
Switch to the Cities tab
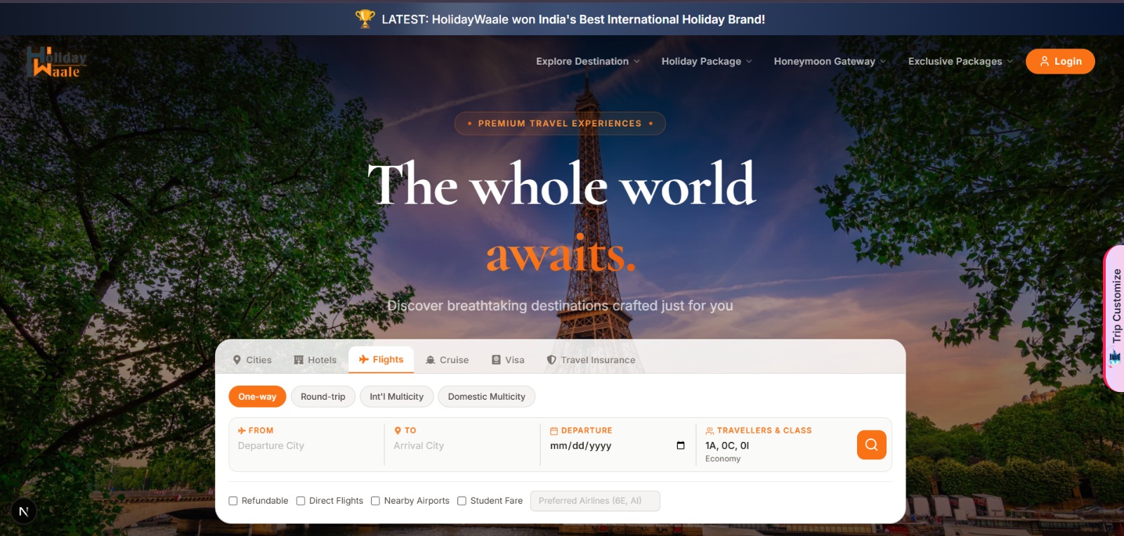click(252, 360)
